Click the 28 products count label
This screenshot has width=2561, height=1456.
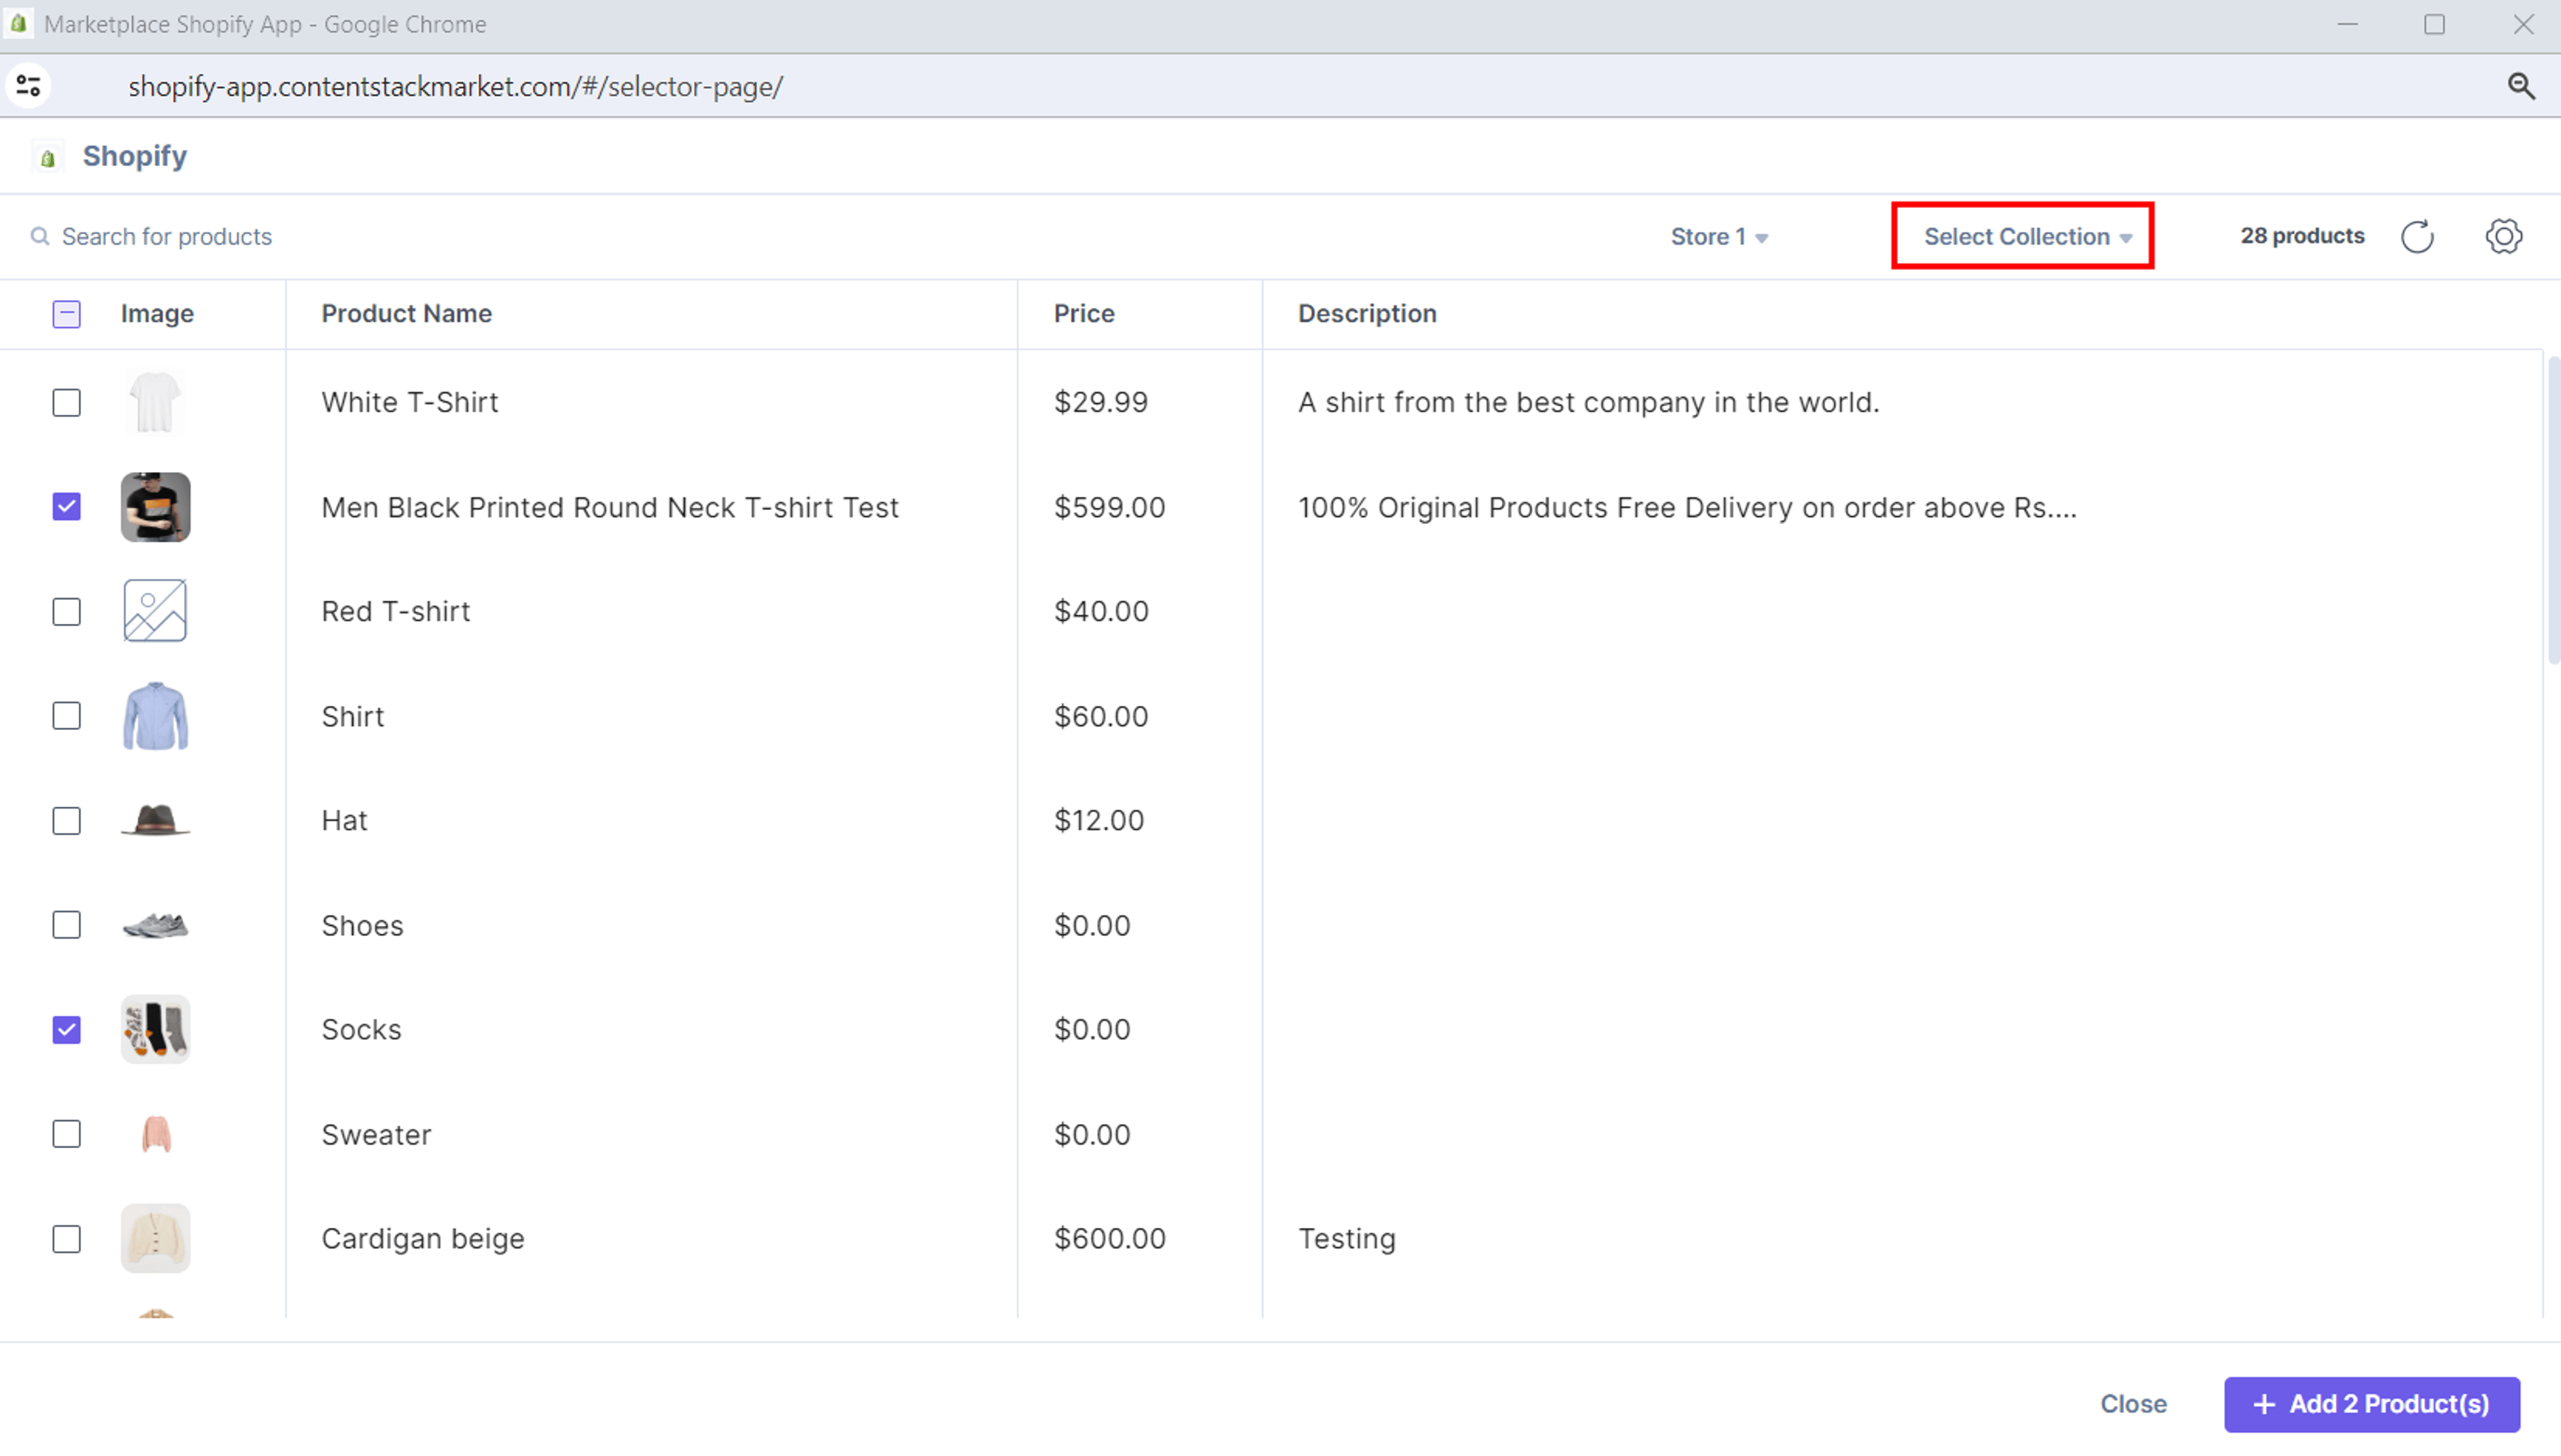click(2302, 236)
